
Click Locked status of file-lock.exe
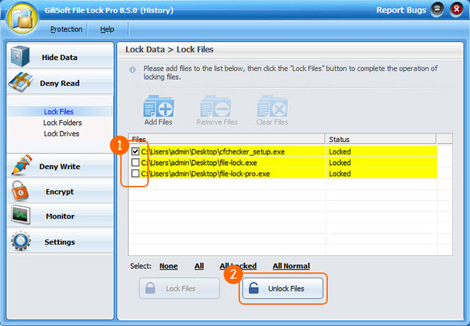pos(340,162)
